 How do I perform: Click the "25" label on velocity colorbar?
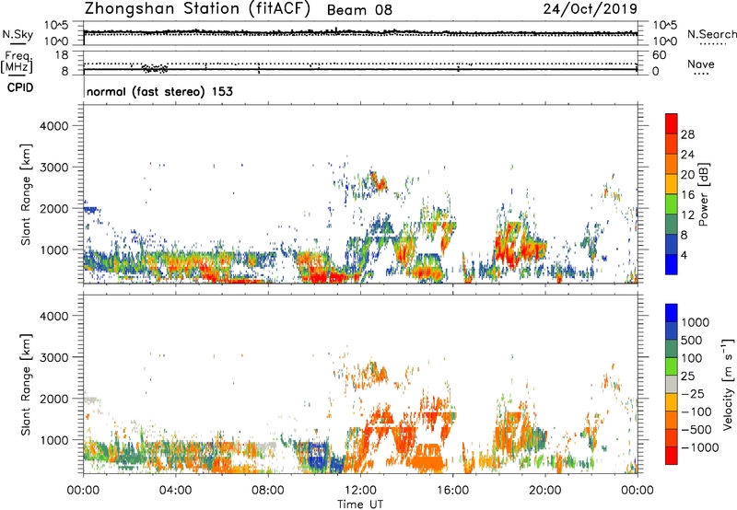pyautogui.click(x=687, y=377)
